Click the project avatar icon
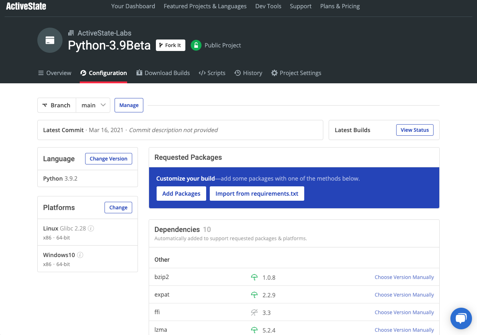 tap(50, 40)
